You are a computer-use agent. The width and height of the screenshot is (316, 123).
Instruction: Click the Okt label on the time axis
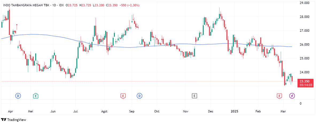click(x=157, y=111)
